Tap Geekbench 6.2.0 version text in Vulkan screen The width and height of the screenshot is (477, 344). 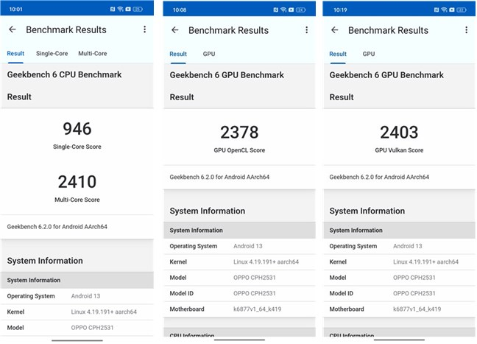[379, 177]
